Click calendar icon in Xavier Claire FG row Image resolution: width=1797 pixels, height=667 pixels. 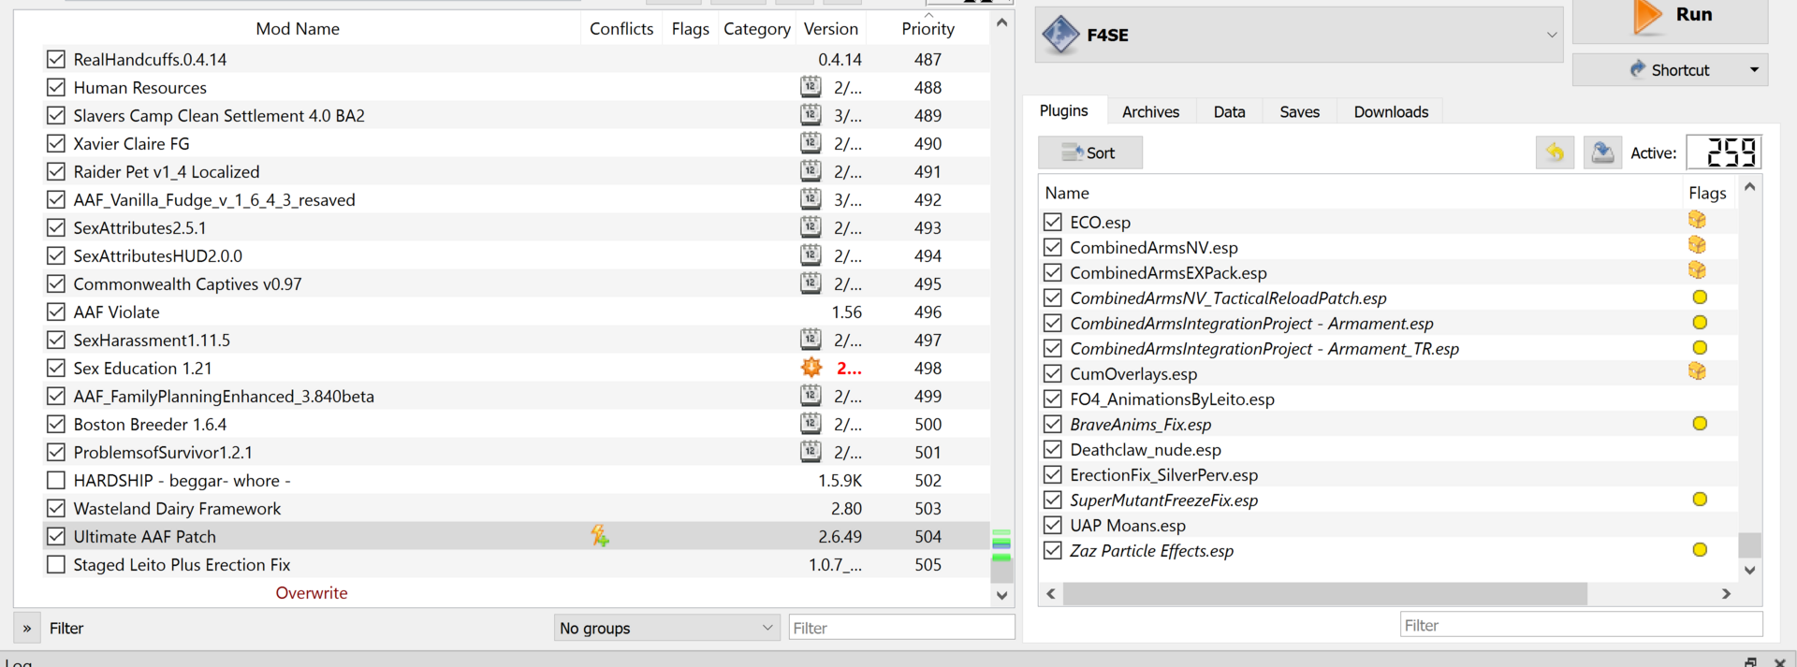(811, 143)
